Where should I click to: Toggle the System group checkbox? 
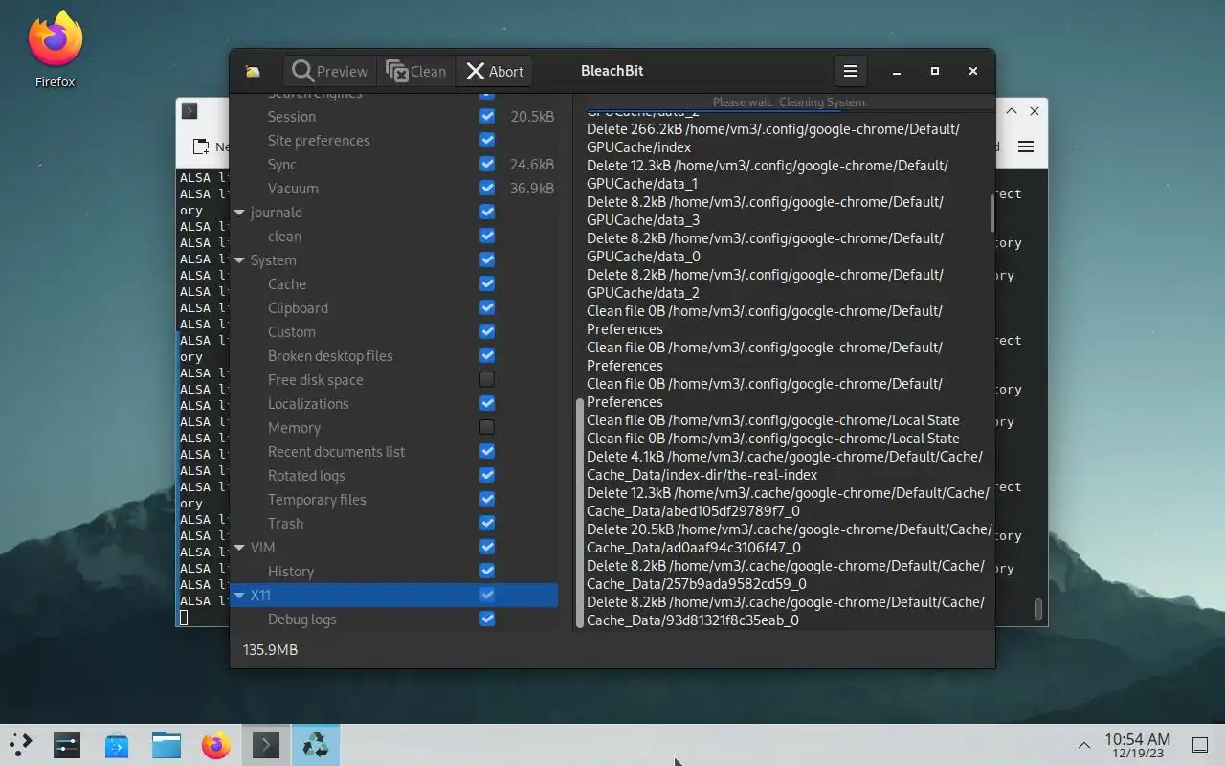coord(487,259)
